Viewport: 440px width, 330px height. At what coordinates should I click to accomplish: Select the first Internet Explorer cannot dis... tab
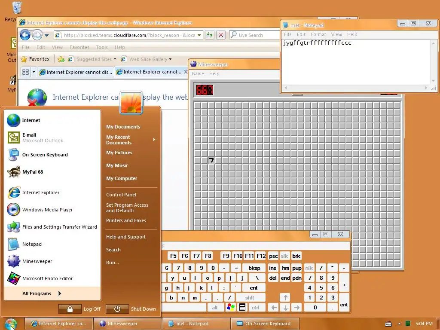tap(76, 72)
